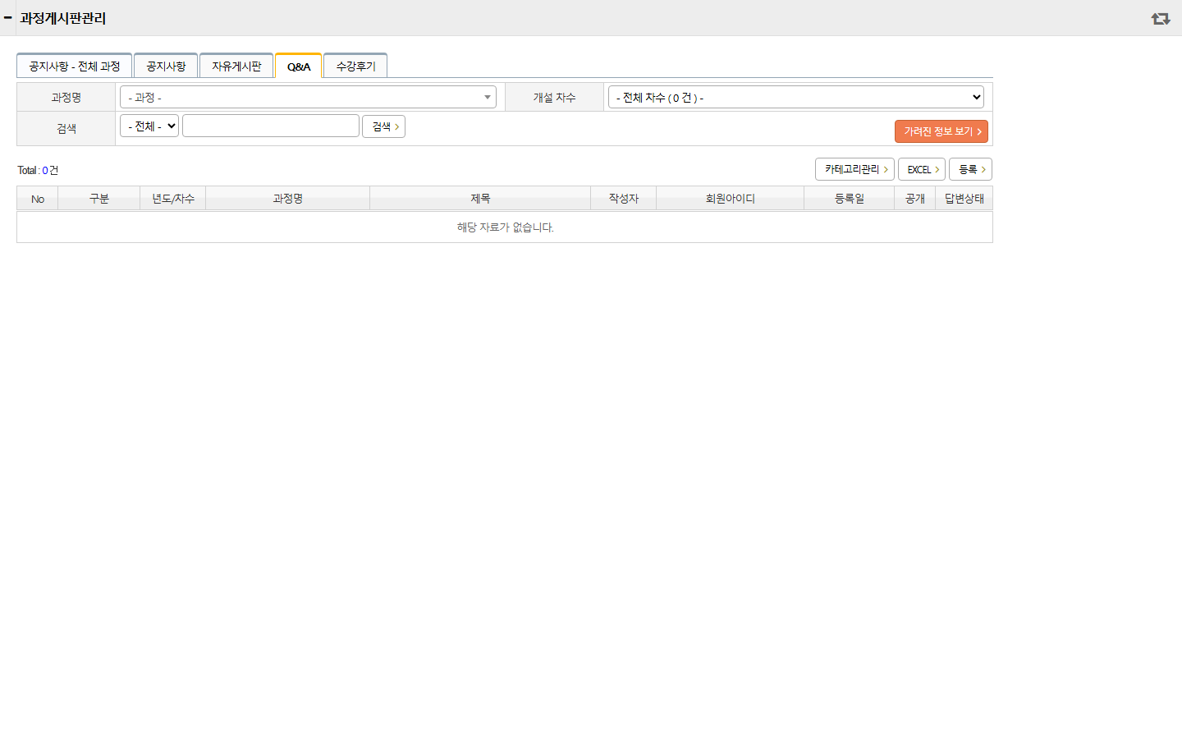
Task: Click the 과정게시판관리 title text
Action: point(62,18)
